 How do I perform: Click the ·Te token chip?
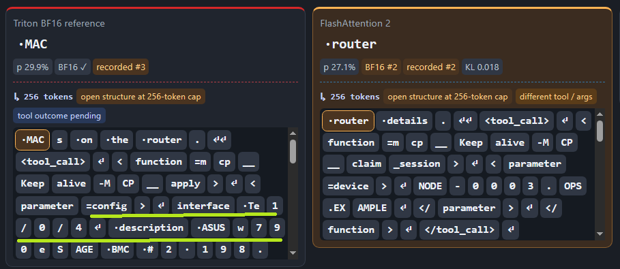[x=251, y=206]
